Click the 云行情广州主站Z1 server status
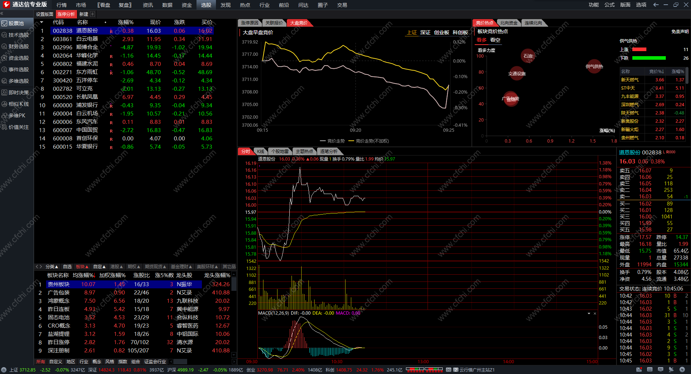This screenshot has height=374, width=691. tap(477, 370)
